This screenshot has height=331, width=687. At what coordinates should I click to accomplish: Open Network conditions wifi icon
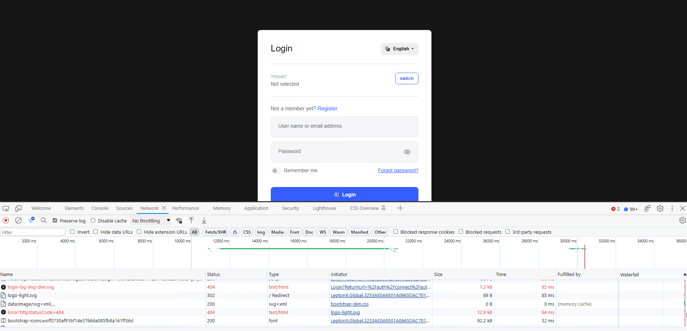click(179, 221)
